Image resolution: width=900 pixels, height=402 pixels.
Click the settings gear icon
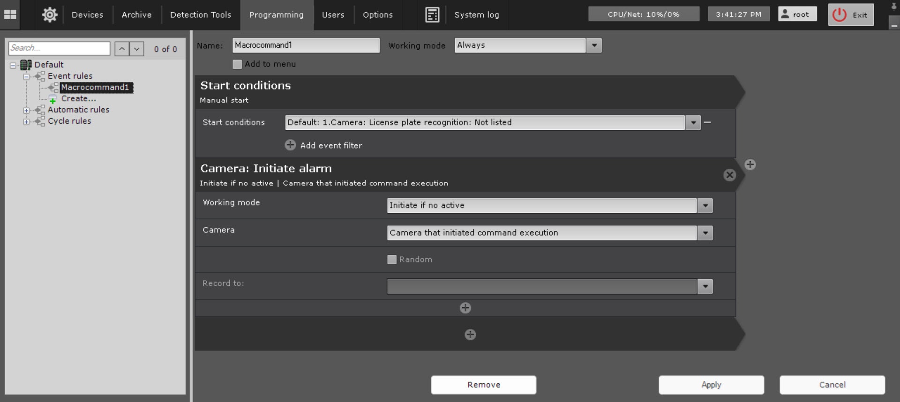click(50, 15)
